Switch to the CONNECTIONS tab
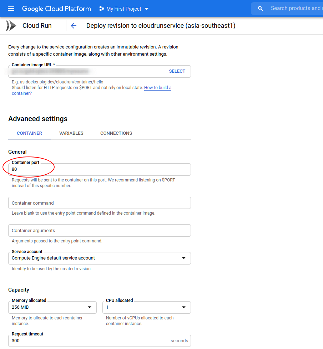The image size is (323, 349). click(x=116, y=133)
